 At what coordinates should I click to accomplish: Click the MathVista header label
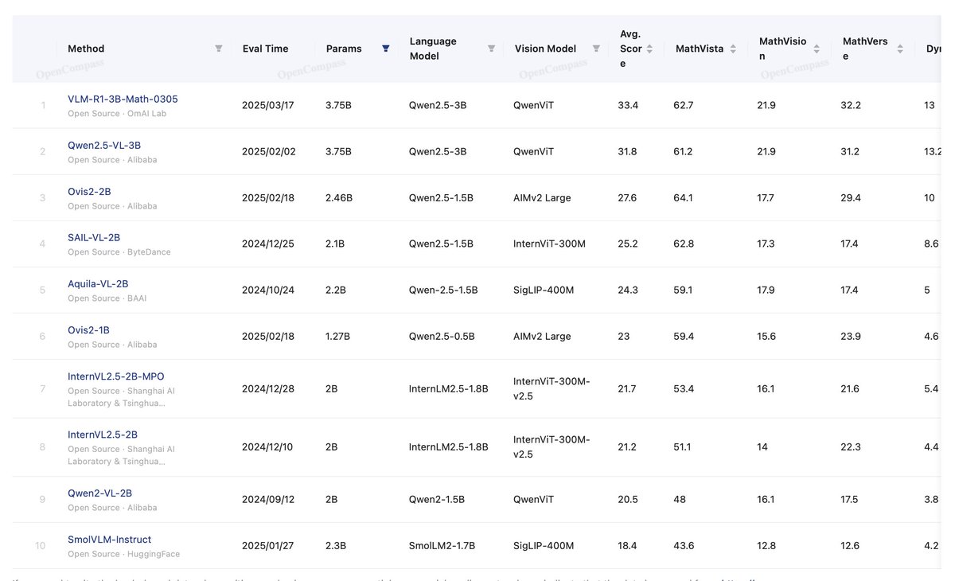[700, 49]
